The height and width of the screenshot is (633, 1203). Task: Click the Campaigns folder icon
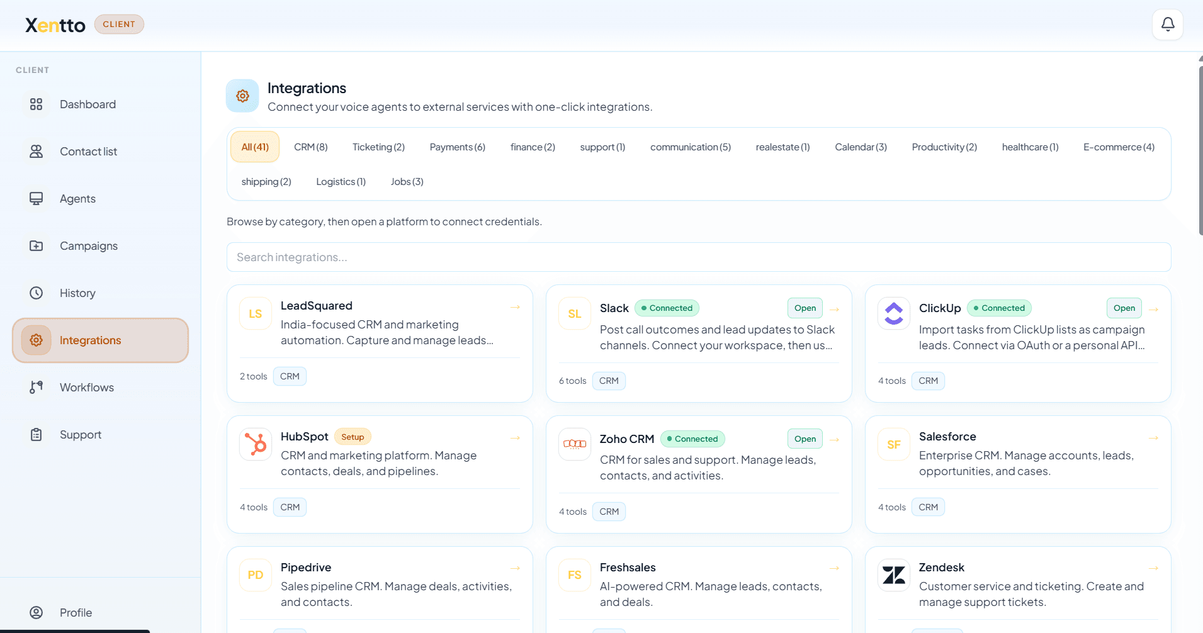(37, 246)
